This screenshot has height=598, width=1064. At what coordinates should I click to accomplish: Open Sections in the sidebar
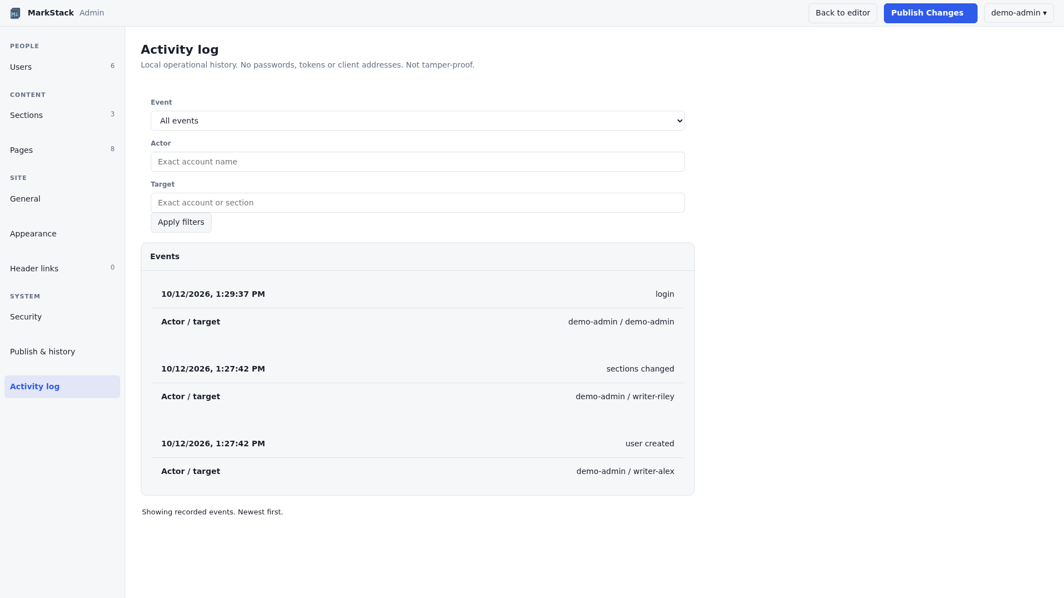tap(62, 115)
